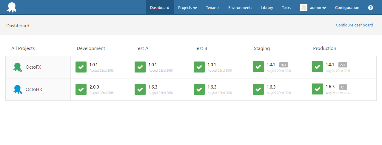This screenshot has height=145, width=382.
Task: Expand the admin user dropdown
Action: point(318,8)
